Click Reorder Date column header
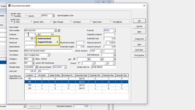Screen dimensions: 195x110 click(82, 75)
